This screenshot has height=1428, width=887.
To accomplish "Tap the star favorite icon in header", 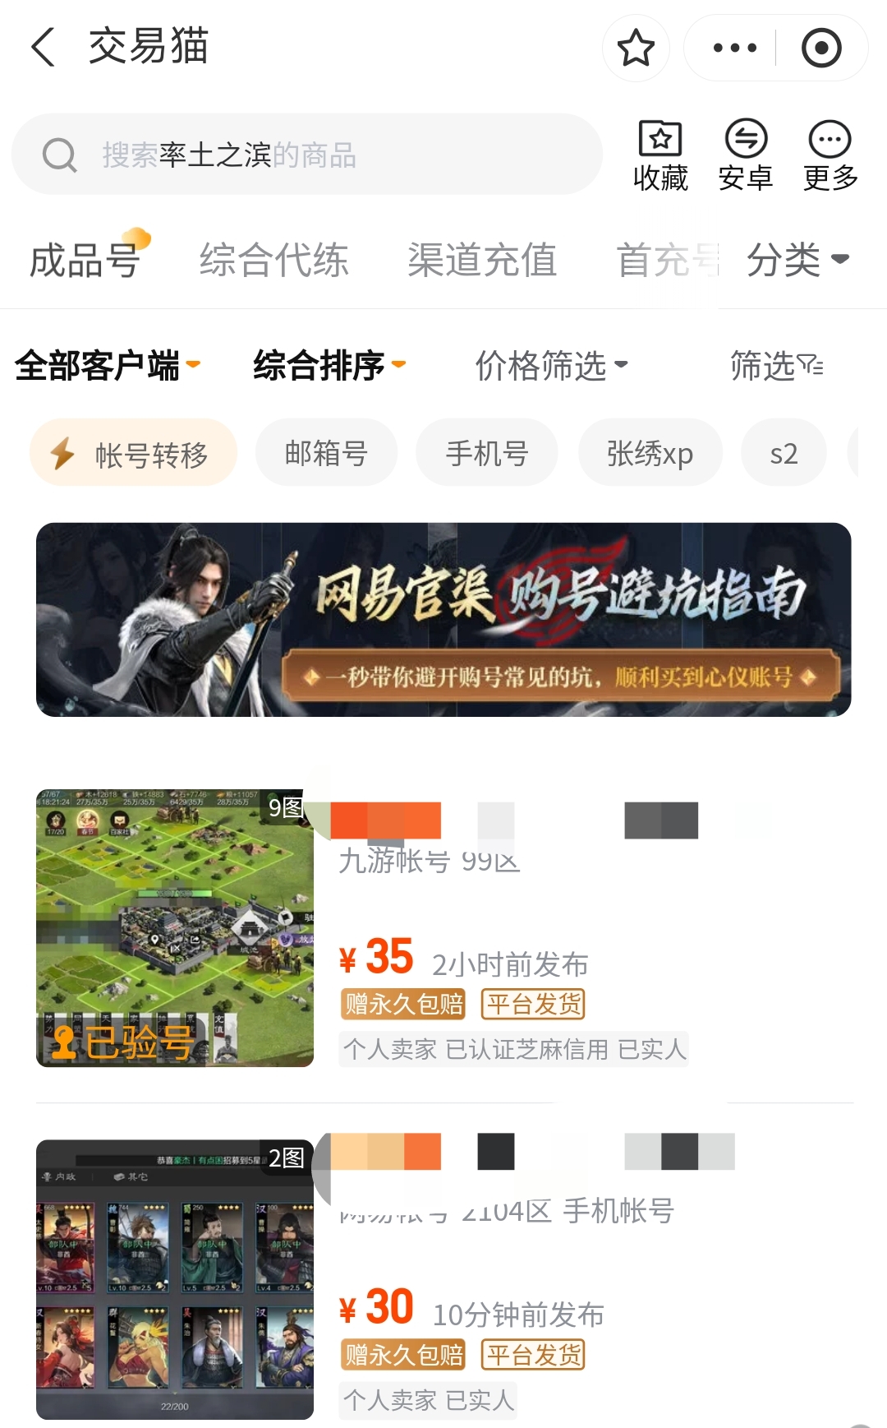I will click(636, 48).
